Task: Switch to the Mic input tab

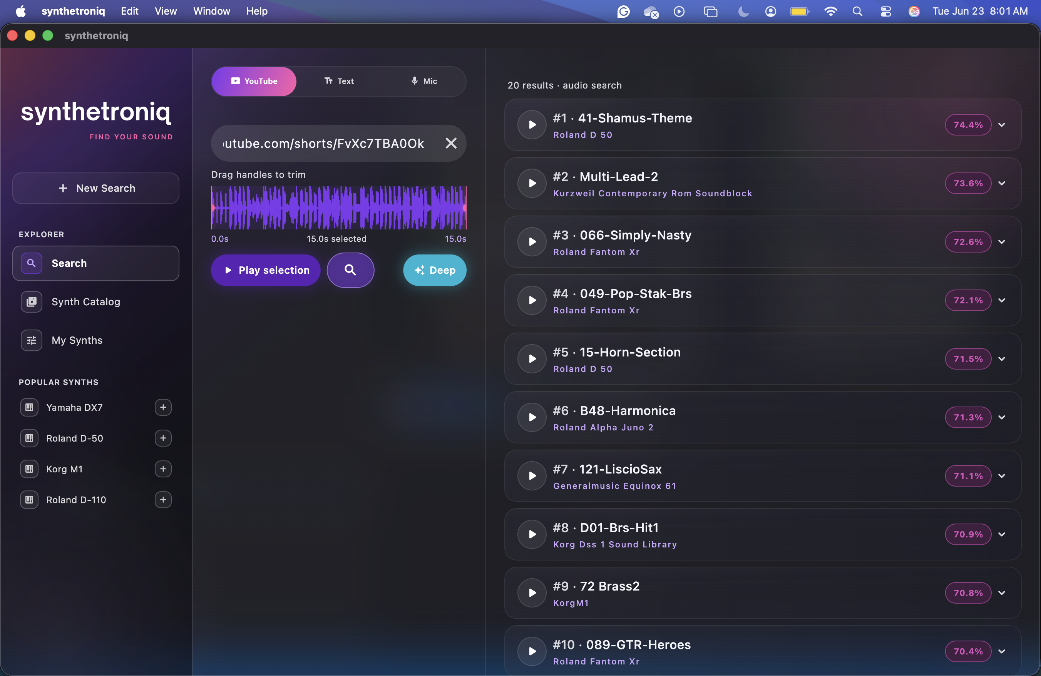Action: pos(423,81)
